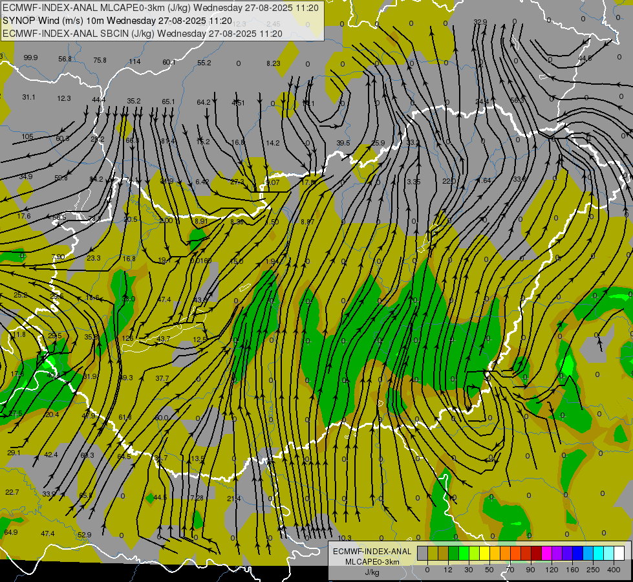Click the map value 39.5
The image size is (633, 582).
[x=343, y=143]
